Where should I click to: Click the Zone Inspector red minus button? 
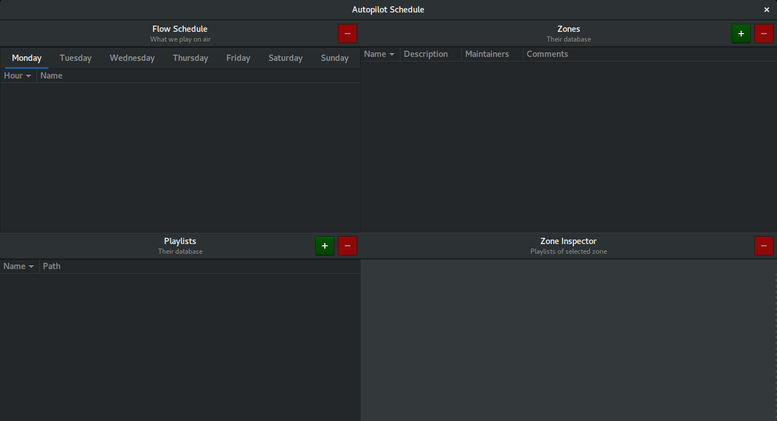(x=764, y=246)
